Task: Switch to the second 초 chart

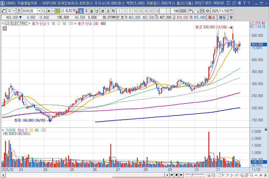Action: [x=108, y=11]
